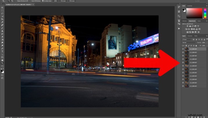Open the layer filter Kind dropdown
The image size is (208, 118).
coord(187,40)
